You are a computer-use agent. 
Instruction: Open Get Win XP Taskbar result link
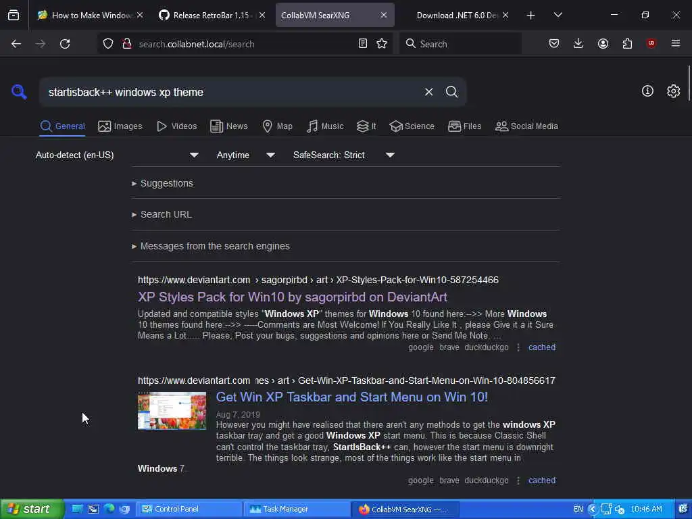351,397
